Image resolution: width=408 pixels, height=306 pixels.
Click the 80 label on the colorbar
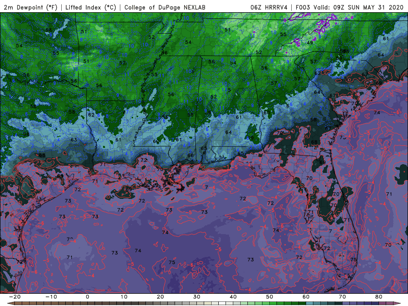379,297
